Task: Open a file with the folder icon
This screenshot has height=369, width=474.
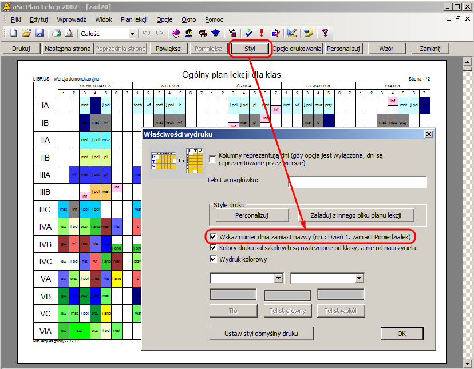Action: click(x=26, y=33)
